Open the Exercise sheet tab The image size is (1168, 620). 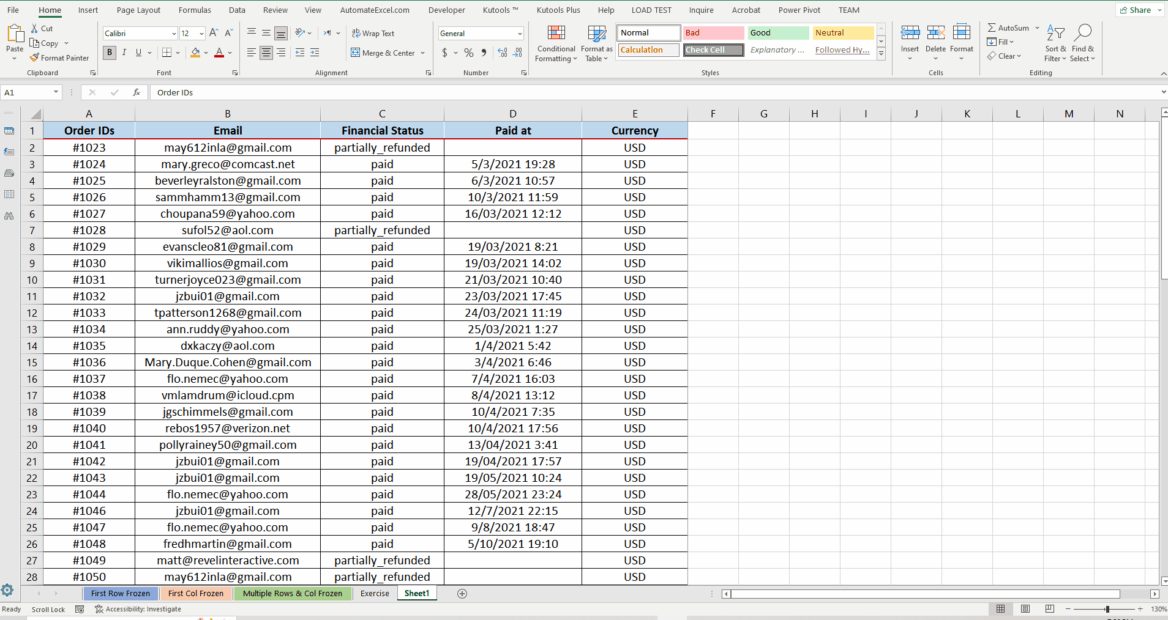pos(373,593)
